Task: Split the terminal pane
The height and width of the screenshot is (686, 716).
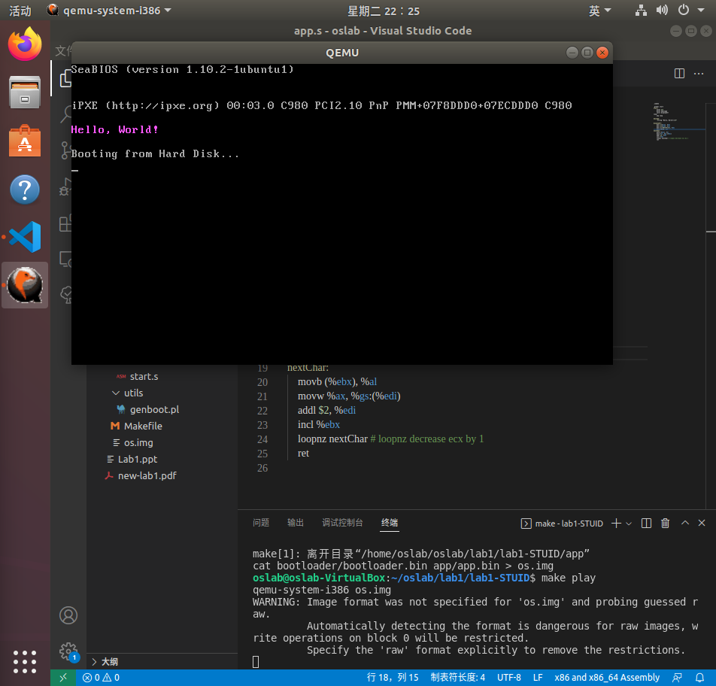Action: (646, 523)
